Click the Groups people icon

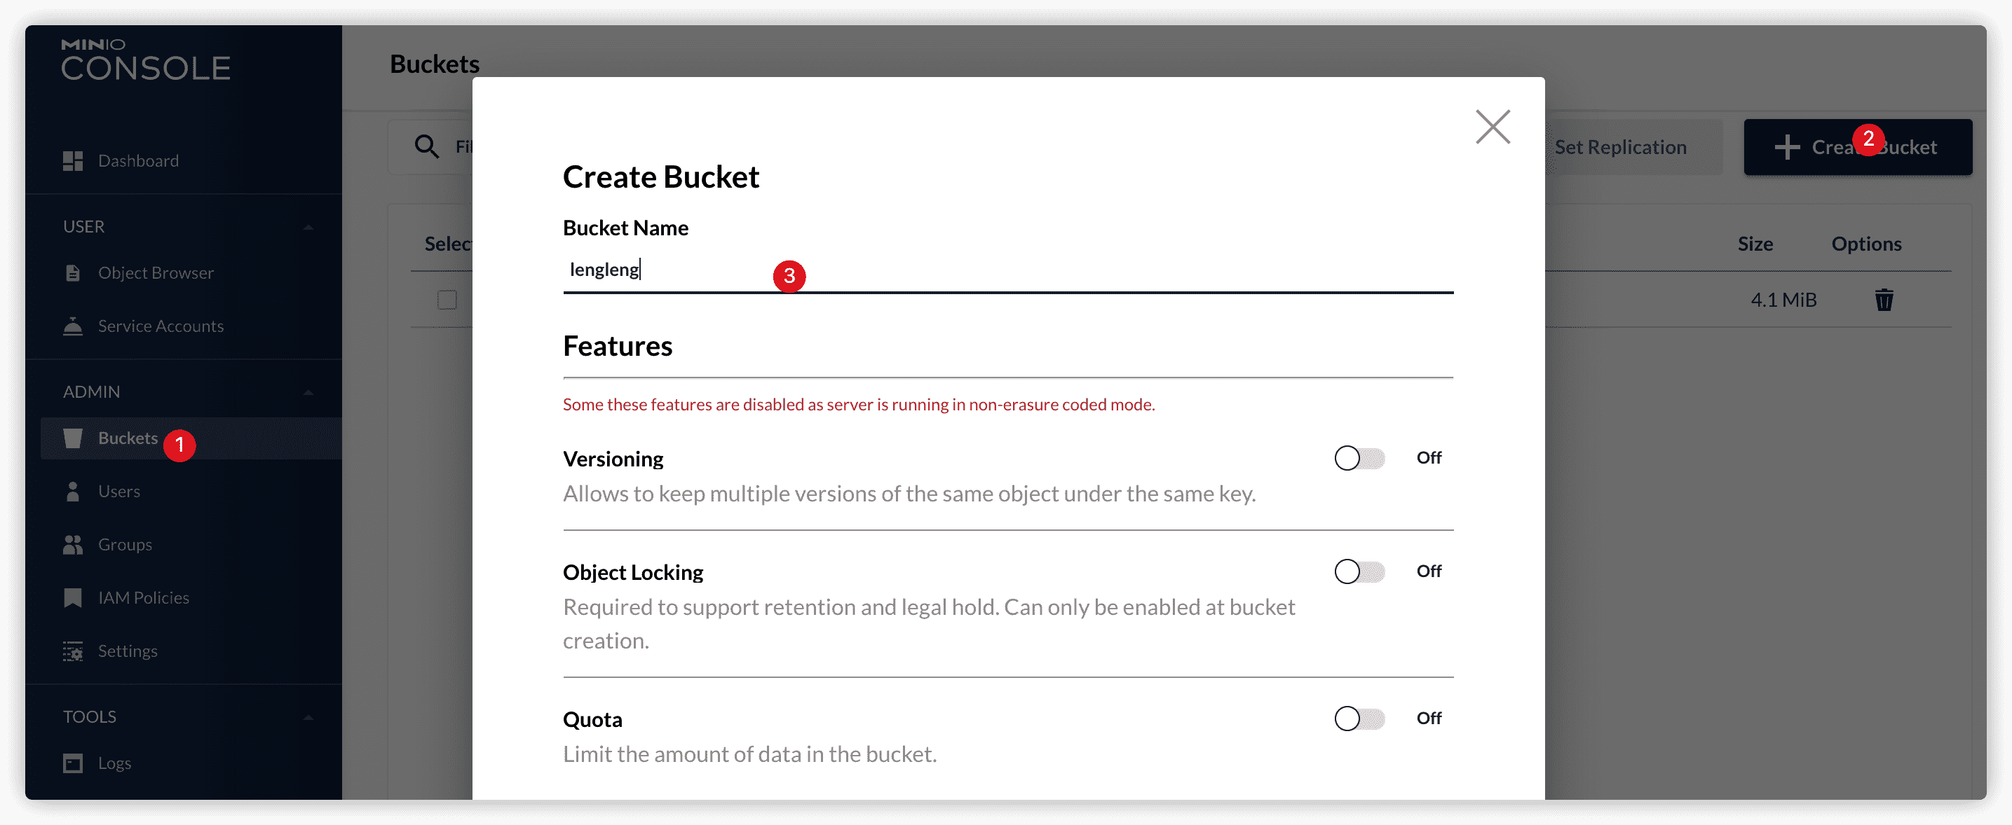pos(73,545)
